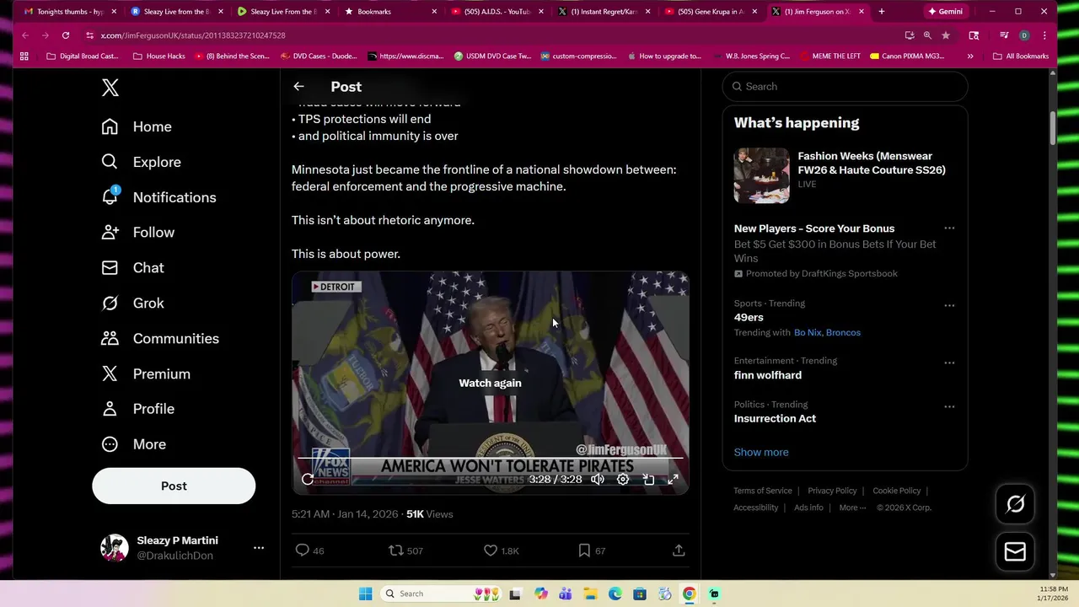Enable picture-in-picture for the video

pos(648,479)
